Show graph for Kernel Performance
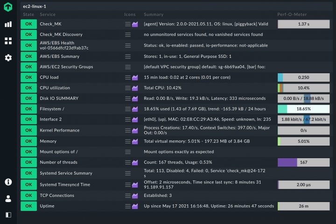This screenshot has height=224, width=336. [x=135, y=130]
